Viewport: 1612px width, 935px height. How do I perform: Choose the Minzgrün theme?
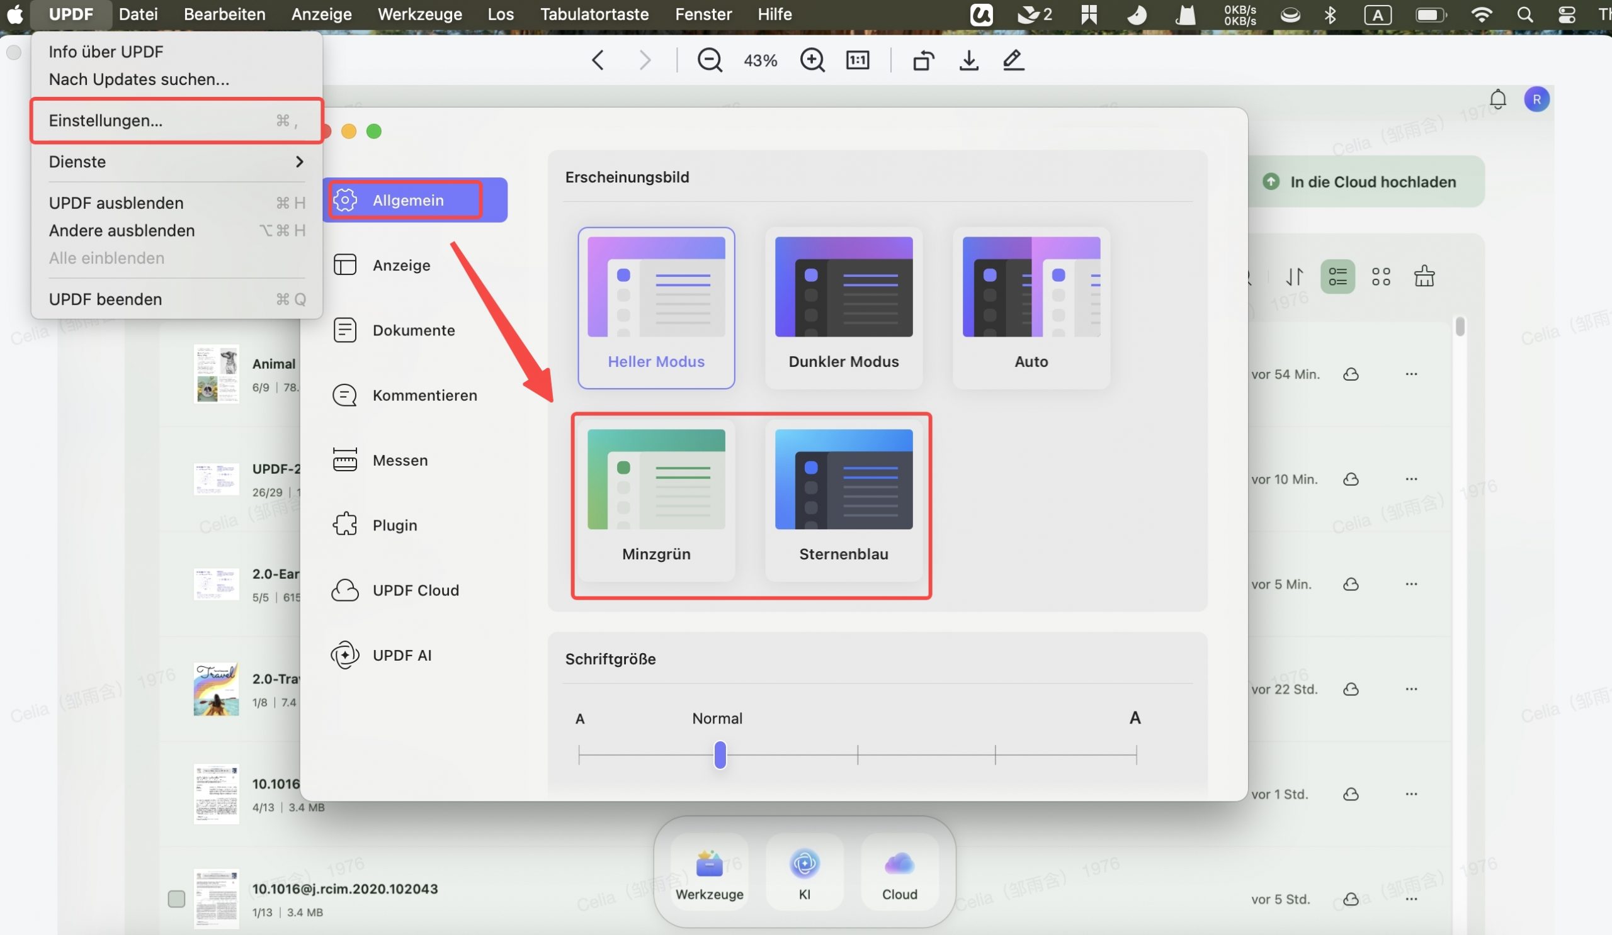(x=656, y=499)
